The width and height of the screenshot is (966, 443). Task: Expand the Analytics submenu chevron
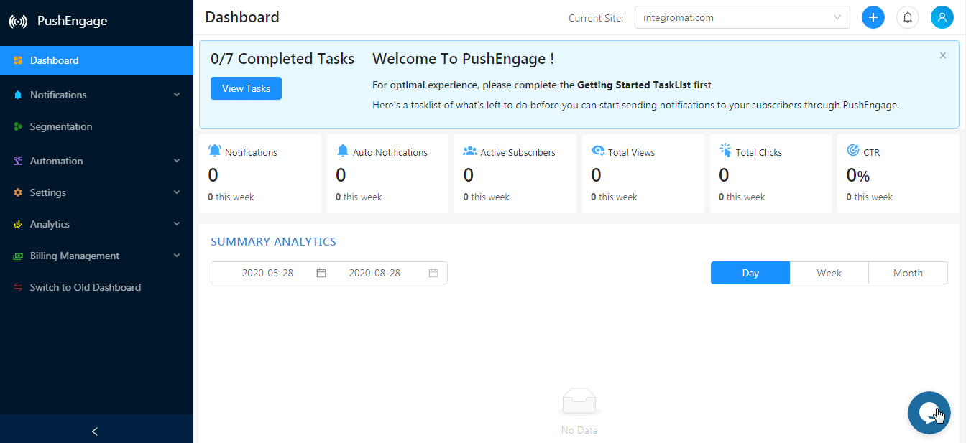pos(177,224)
